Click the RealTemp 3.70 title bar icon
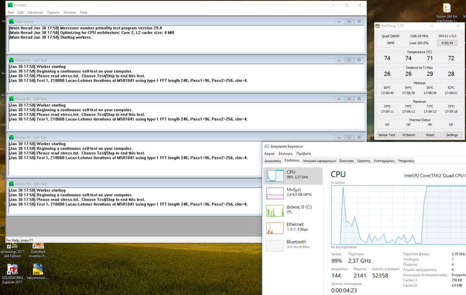Viewport: 466px width, 295px height. (x=378, y=26)
